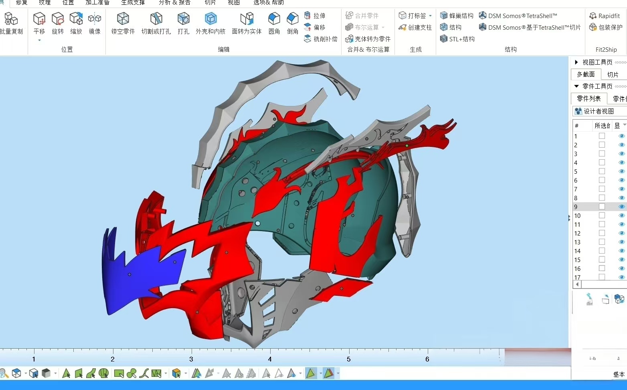Click the 结构 (Structures) tool icon
The width and height of the screenshot is (627, 390).
point(444,27)
